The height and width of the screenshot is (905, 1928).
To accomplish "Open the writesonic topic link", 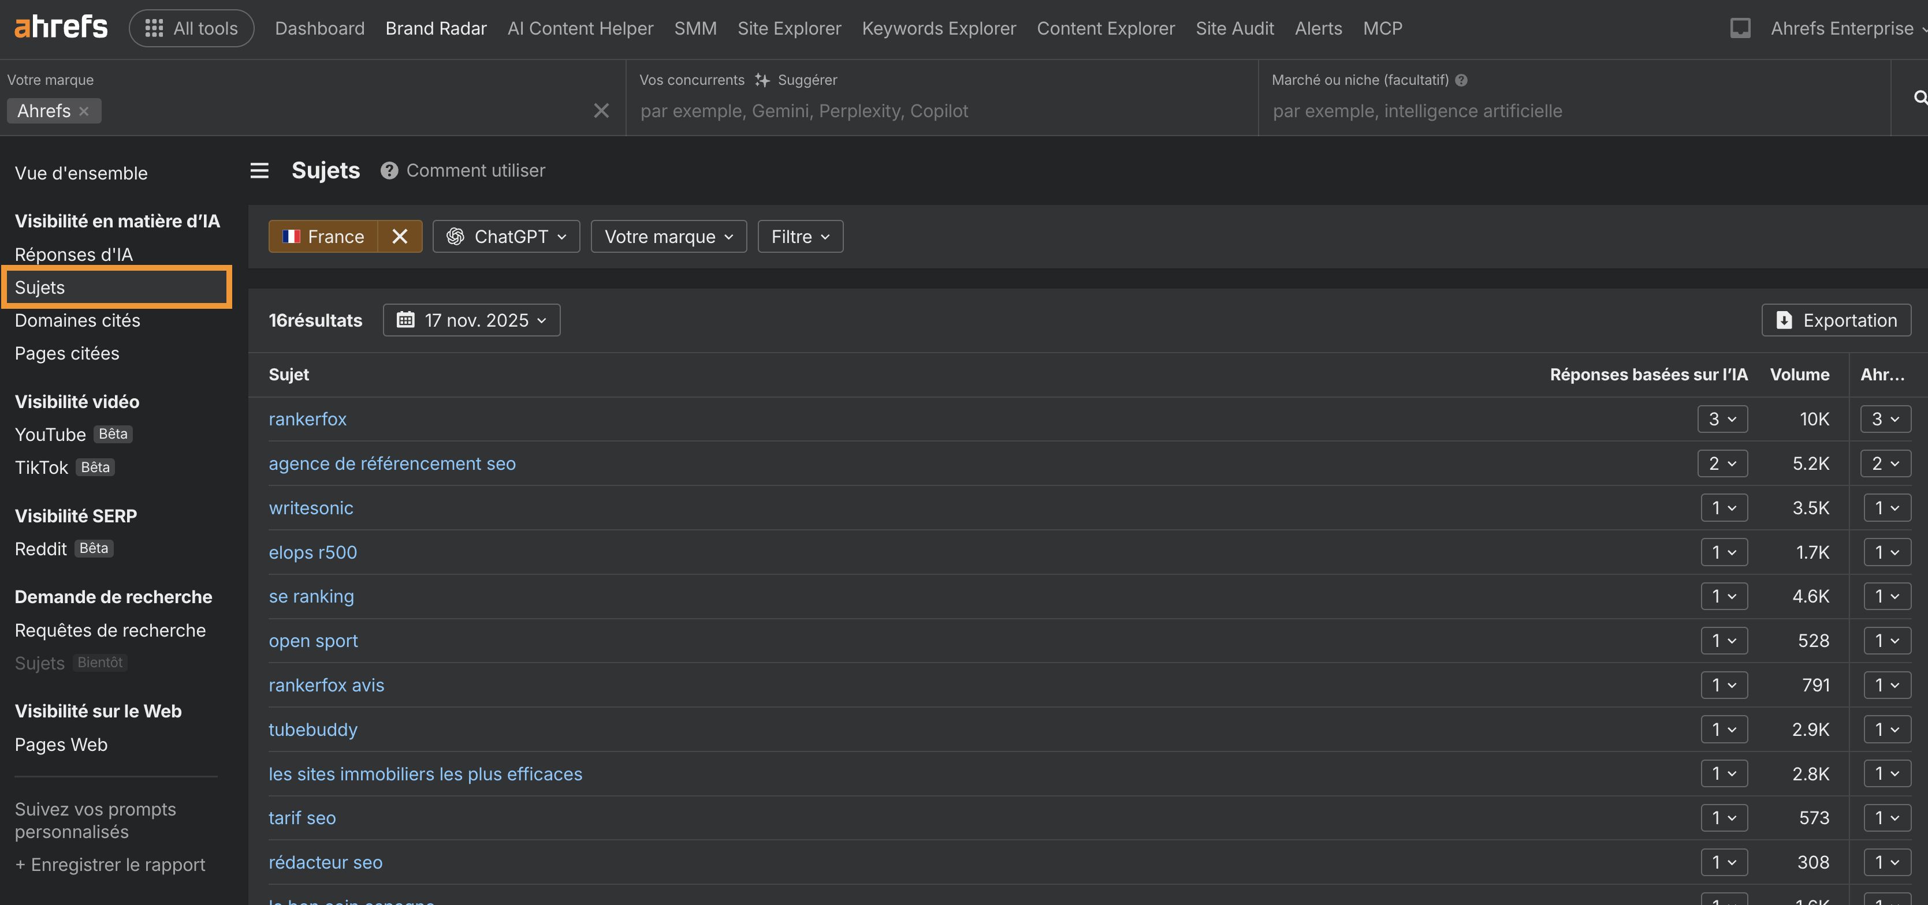I will pos(311,508).
